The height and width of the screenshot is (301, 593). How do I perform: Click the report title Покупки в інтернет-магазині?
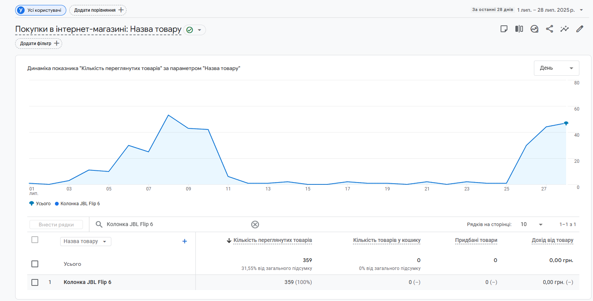coord(98,30)
